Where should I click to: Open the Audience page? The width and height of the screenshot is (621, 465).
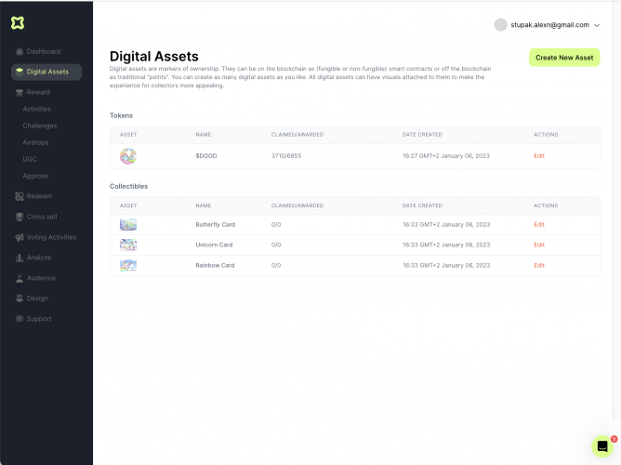point(41,278)
